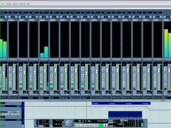Open Normal record mode dropdown in transport
The width and height of the screenshot is (171, 128).
coord(44,121)
